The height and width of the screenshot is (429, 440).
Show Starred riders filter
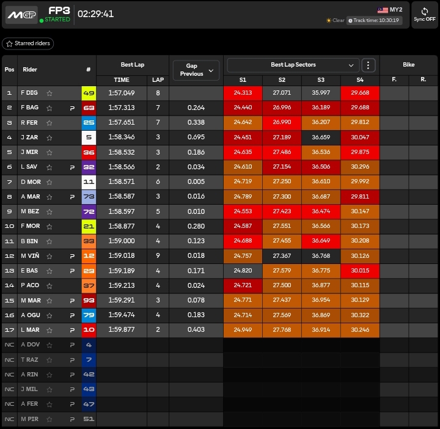[x=28, y=43]
